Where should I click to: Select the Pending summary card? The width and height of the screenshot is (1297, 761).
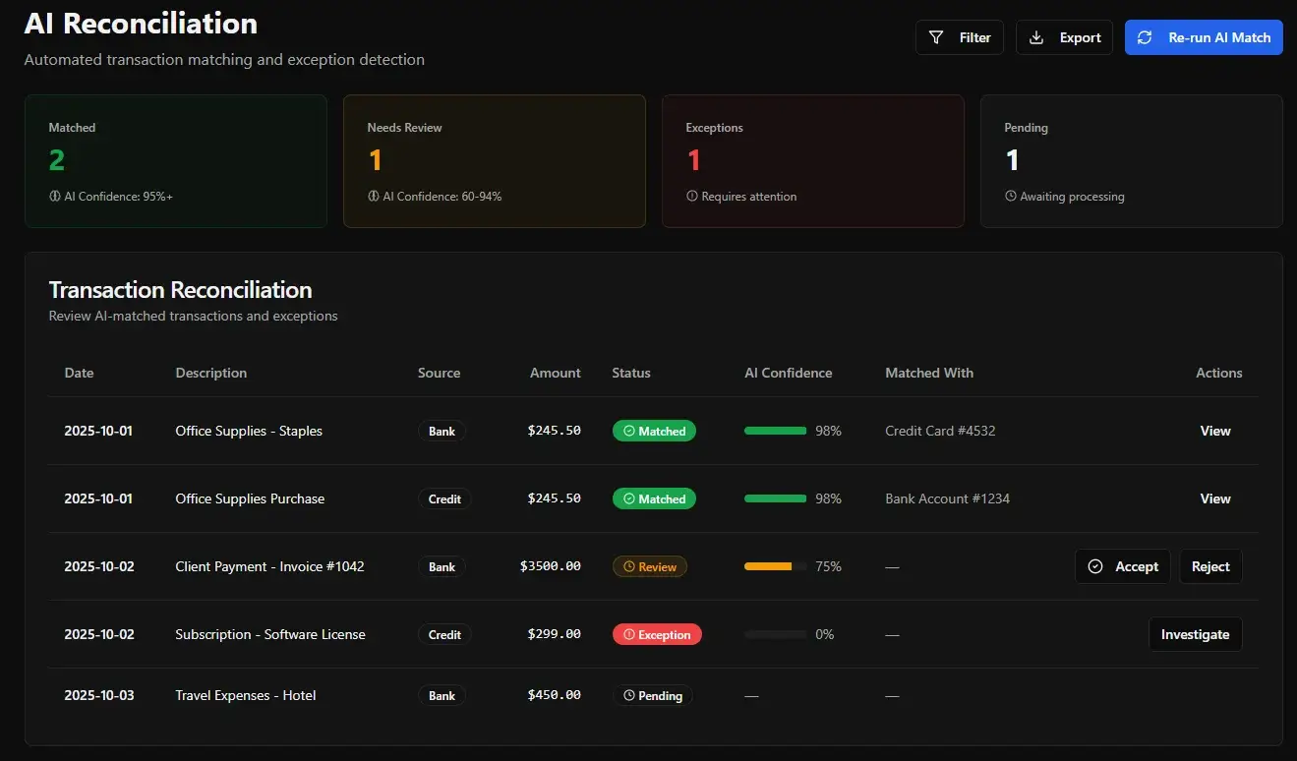(1131, 161)
